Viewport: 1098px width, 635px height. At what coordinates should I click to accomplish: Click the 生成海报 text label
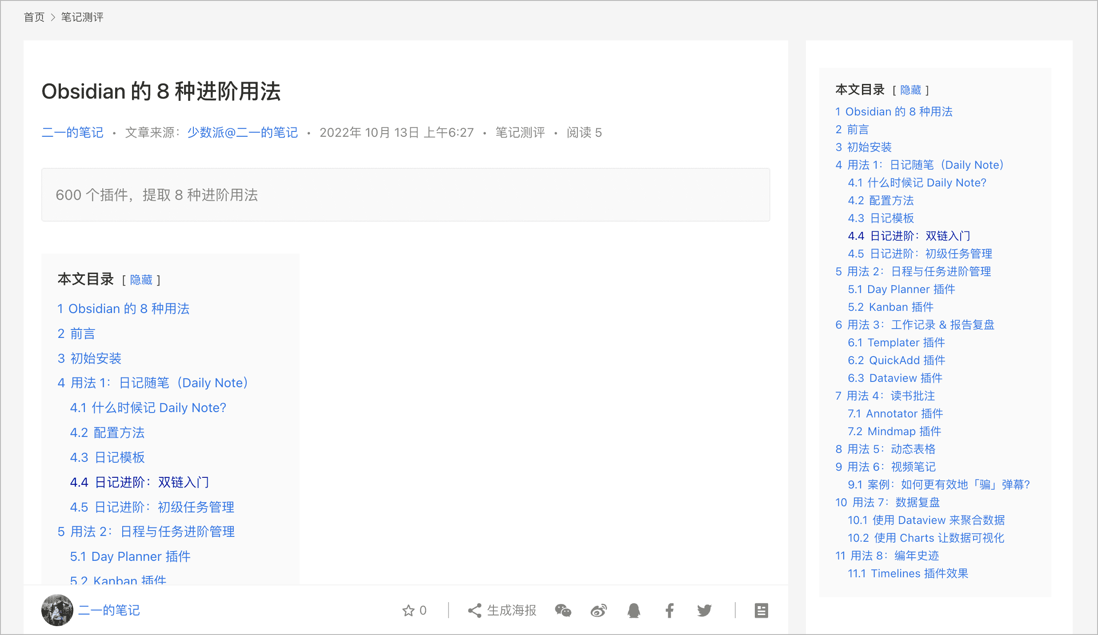[x=512, y=611]
